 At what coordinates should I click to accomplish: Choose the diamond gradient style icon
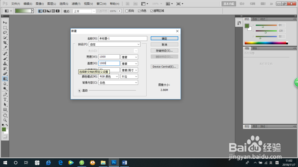(58, 11)
